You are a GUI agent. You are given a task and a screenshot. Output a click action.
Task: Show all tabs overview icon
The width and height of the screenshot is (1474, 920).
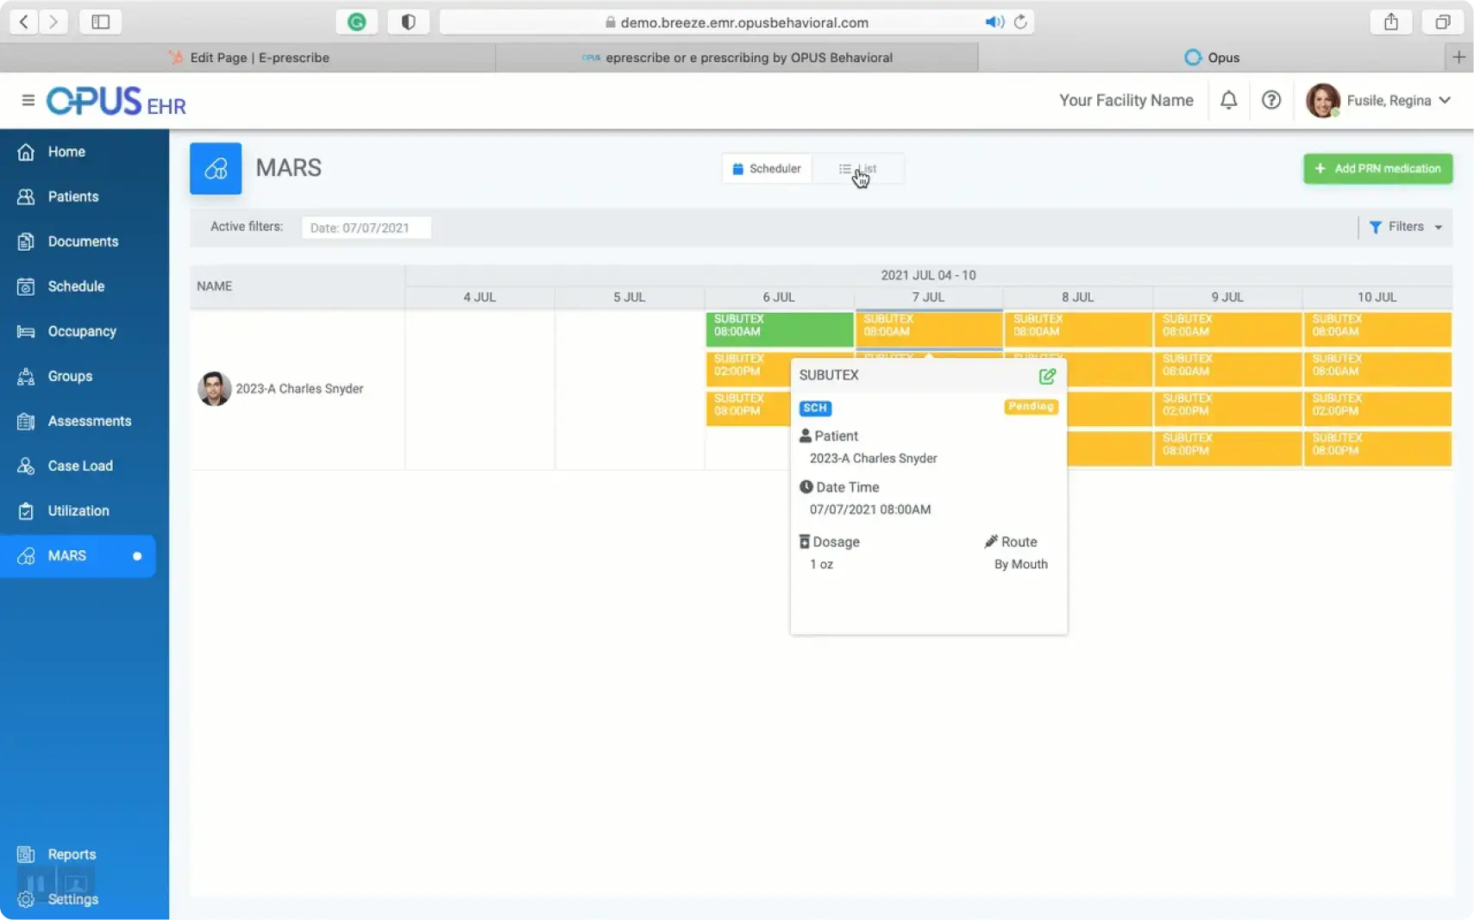[1442, 22]
